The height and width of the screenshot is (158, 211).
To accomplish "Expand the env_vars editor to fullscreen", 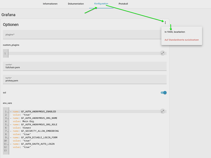I will tap(163, 111).
